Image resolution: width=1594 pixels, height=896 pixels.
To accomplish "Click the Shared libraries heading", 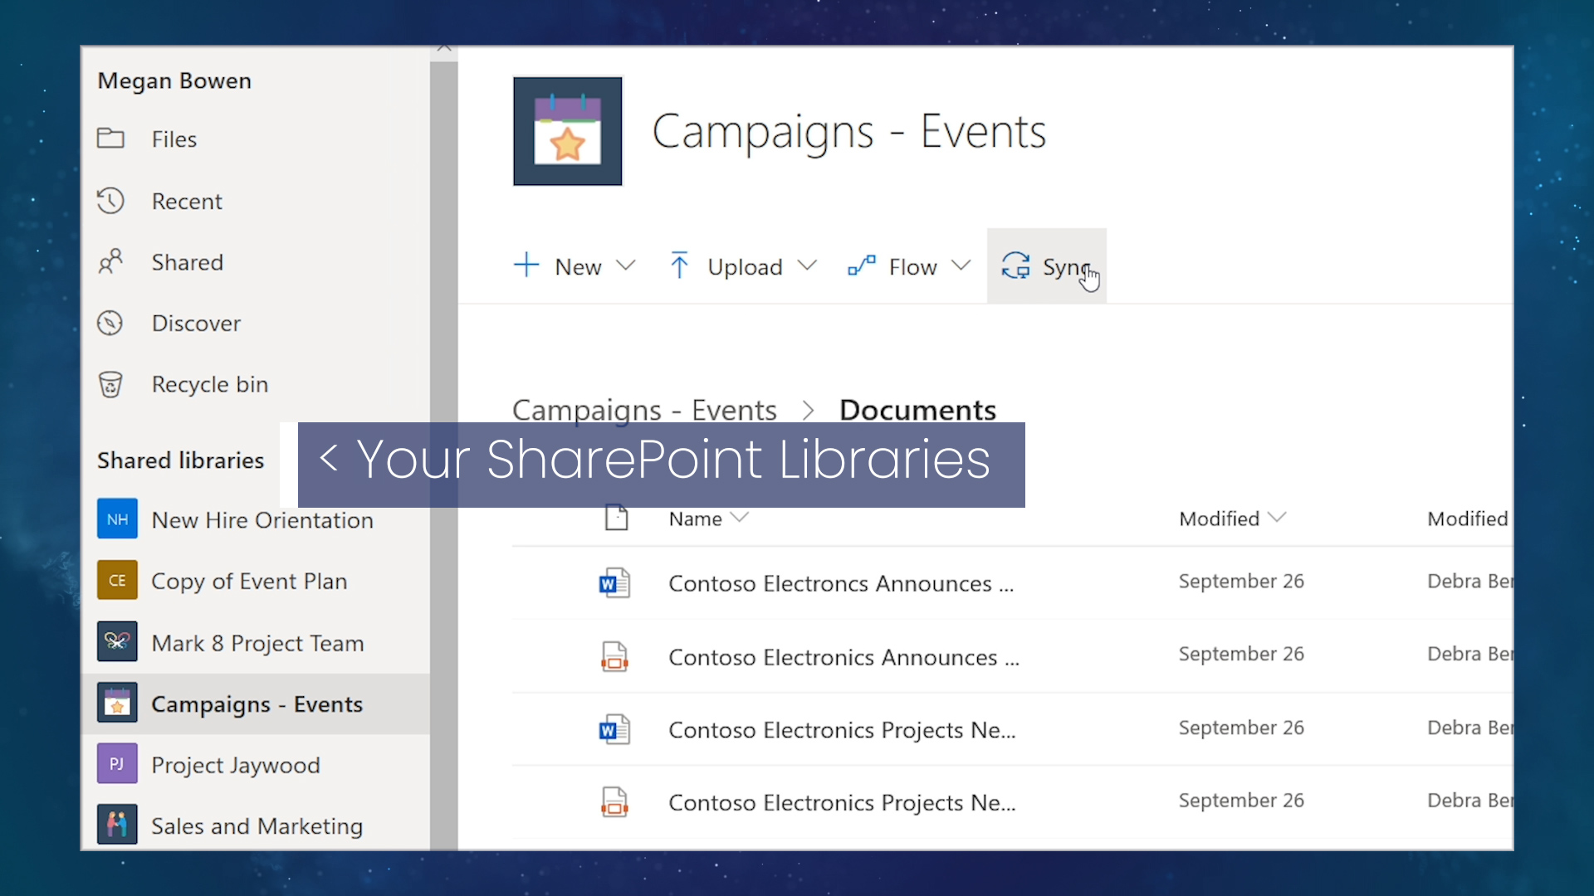I will [x=180, y=460].
